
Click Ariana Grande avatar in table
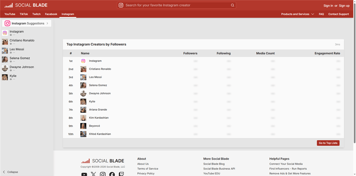pos(83,110)
